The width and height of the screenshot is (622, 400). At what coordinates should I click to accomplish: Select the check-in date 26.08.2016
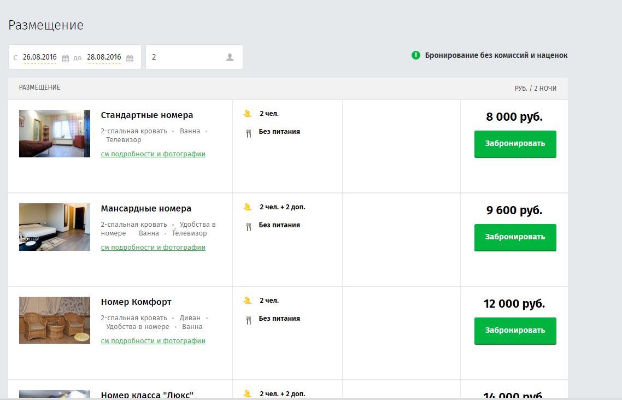(x=40, y=57)
